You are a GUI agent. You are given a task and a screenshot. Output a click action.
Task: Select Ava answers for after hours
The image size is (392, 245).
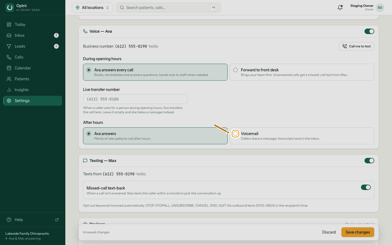(x=155, y=136)
